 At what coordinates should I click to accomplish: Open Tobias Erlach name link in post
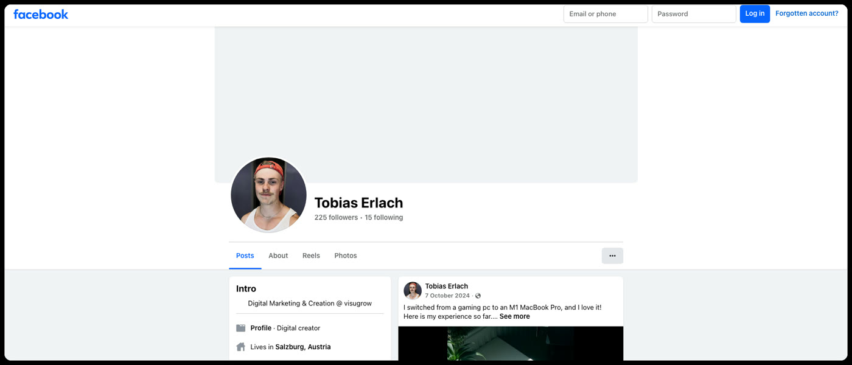point(446,286)
